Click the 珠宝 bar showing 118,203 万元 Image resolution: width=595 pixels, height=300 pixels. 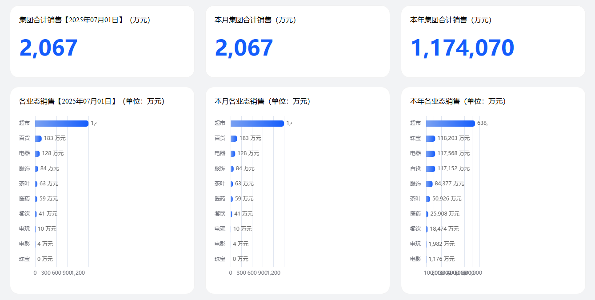[430, 139]
